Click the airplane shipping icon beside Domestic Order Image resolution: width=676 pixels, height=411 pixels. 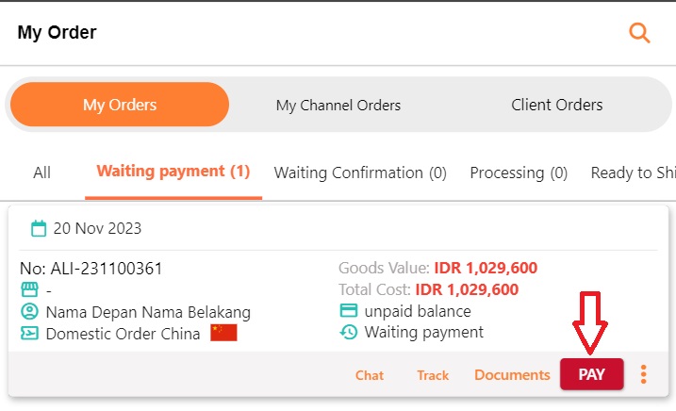(x=30, y=334)
